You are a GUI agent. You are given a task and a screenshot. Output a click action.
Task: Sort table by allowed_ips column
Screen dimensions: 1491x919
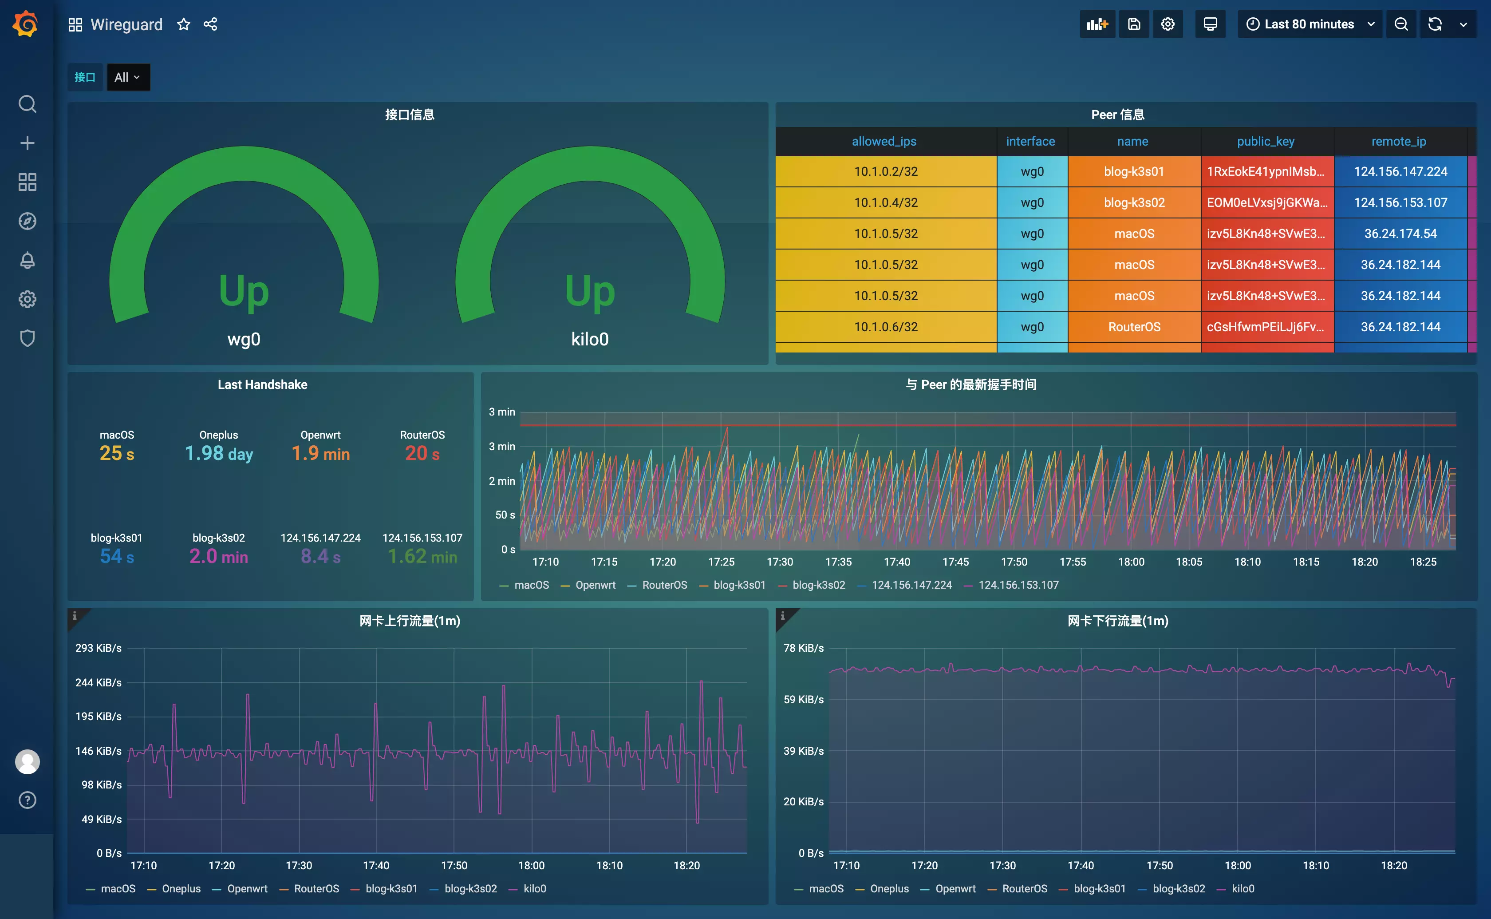(x=884, y=141)
